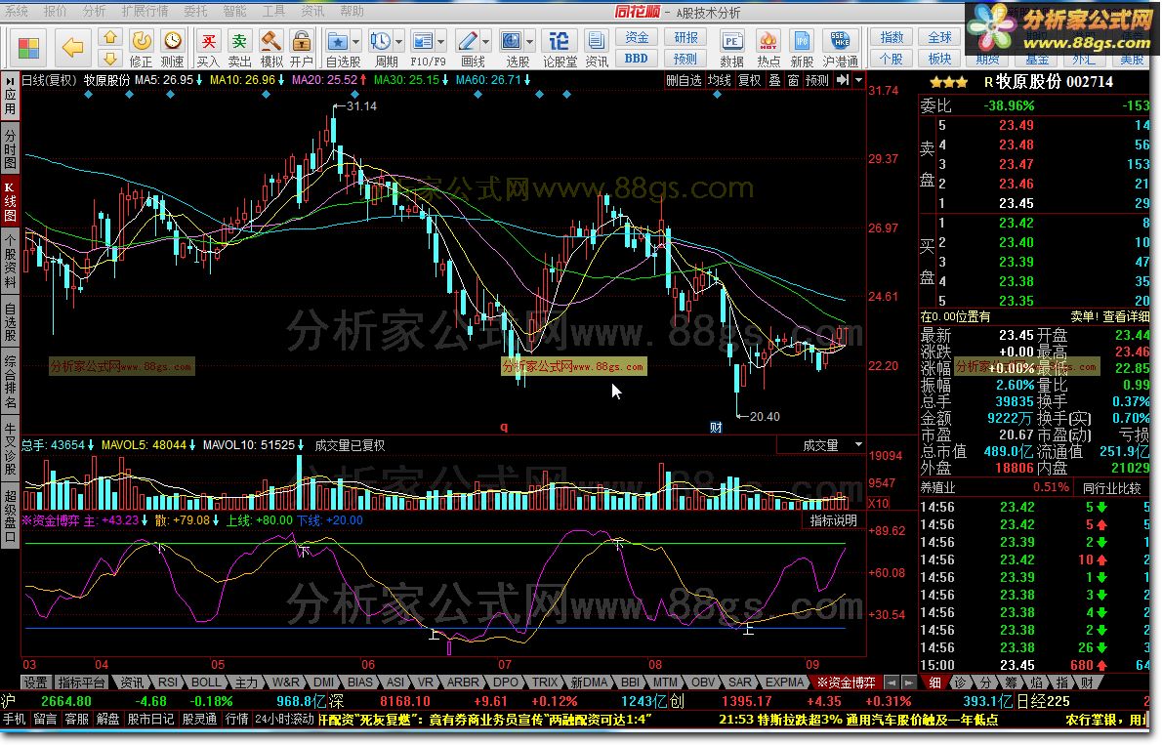
Task: Click the 同行业比较 link
Action: (1111, 488)
